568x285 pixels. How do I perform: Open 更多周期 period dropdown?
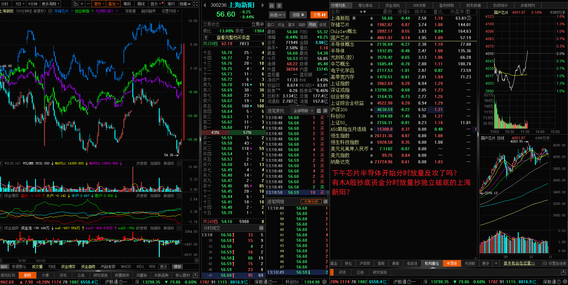point(51,4)
